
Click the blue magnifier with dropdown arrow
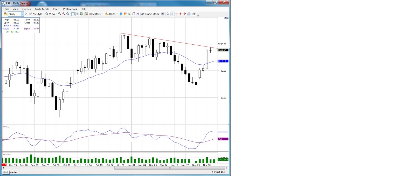click(x=68, y=14)
